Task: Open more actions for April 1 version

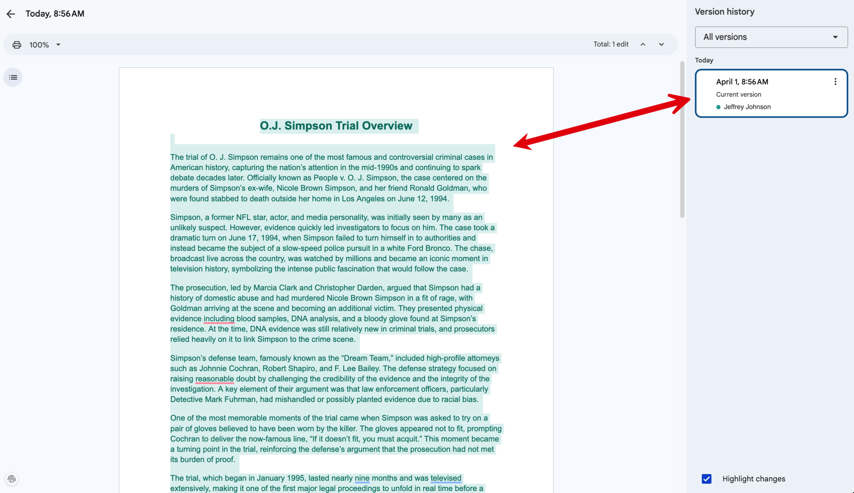Action: click(835, 82)
